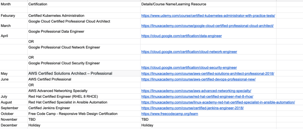Select 'Red Hat Certified Engineer (RHEL 8 RHCE)' cell

coord(84,96)
